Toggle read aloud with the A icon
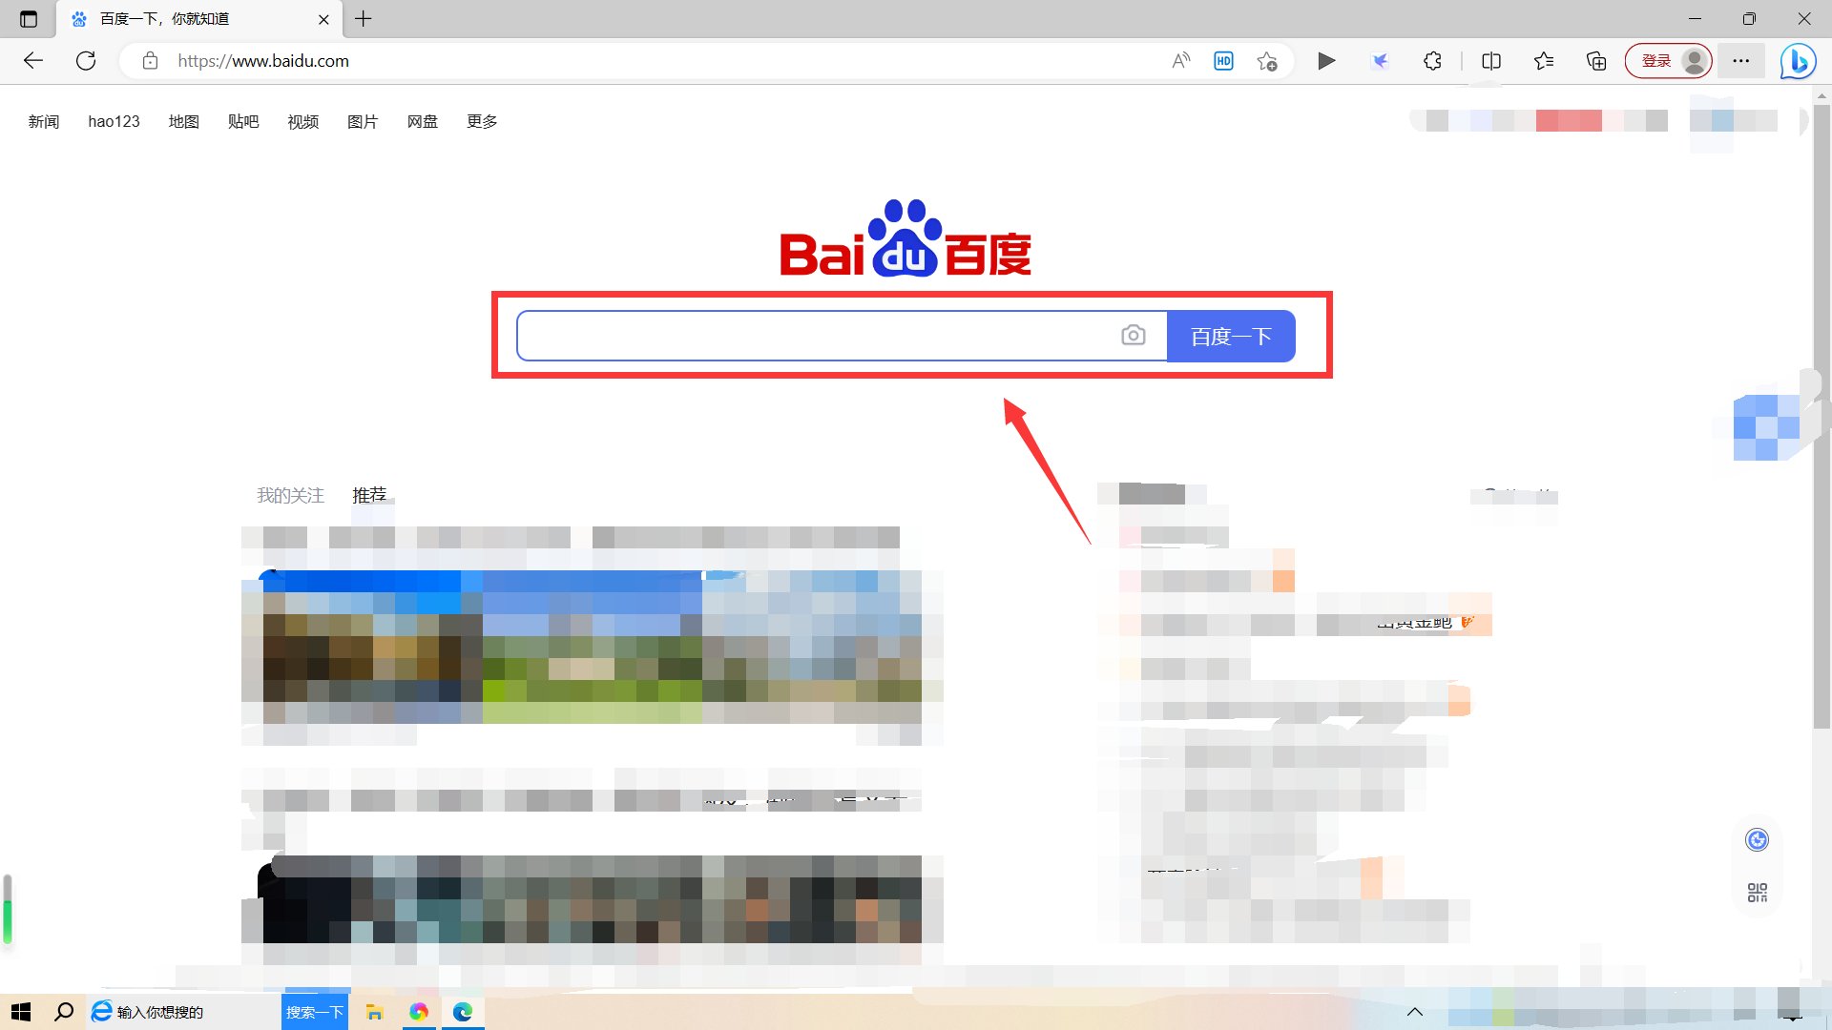This screenshot has width=1832, height=1030. [x=1179, y=60]
